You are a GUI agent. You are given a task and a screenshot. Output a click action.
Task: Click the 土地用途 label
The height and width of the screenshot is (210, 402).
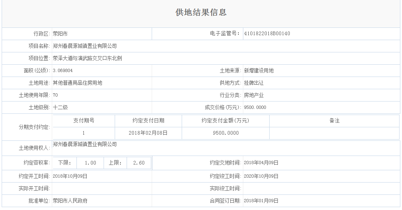[x=39, y=83]
